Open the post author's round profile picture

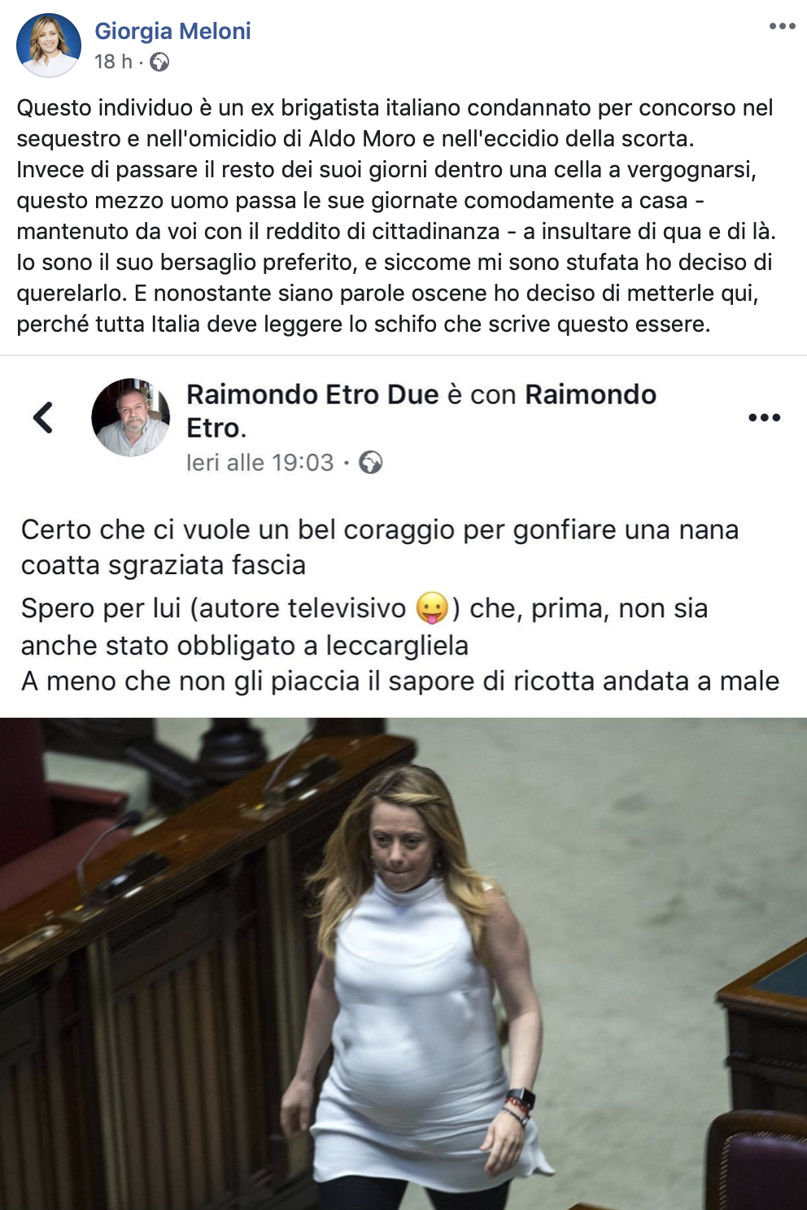point(49,46)
